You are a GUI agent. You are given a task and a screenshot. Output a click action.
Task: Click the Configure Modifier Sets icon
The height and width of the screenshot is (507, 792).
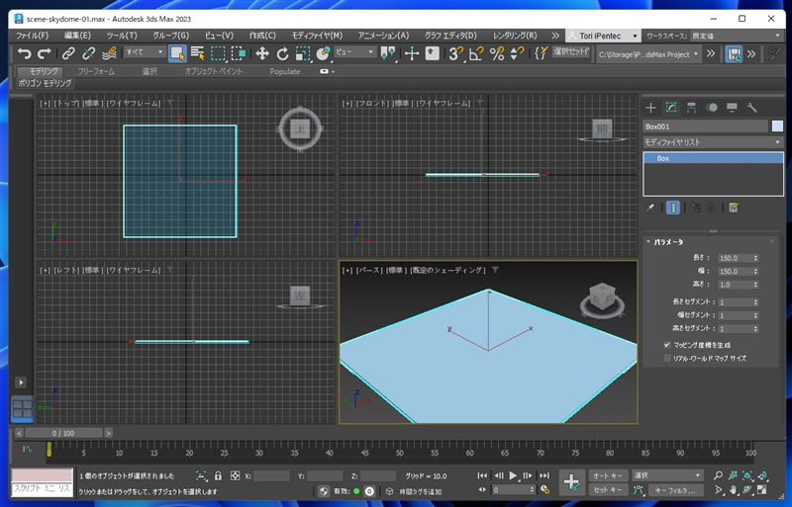click(x=734, y=208)
